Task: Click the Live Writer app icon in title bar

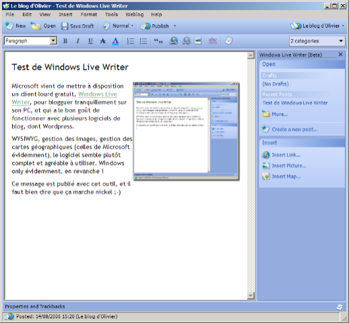Action: click(x=6, y=6)
